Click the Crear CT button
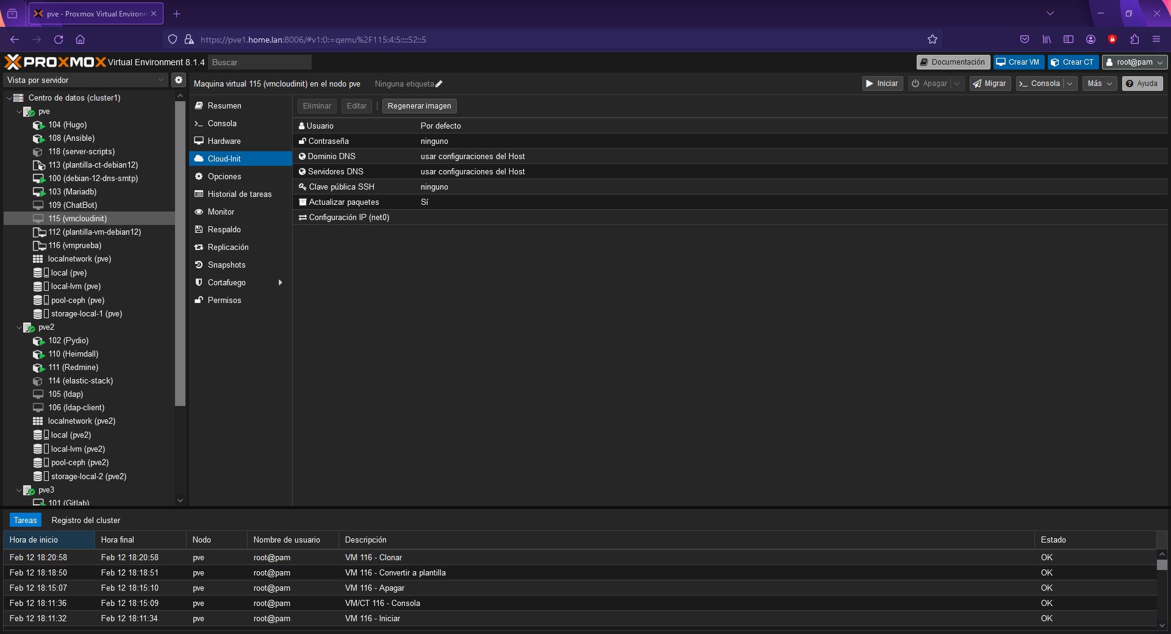Screen dimensions: 1171x634 point(1073,62)
